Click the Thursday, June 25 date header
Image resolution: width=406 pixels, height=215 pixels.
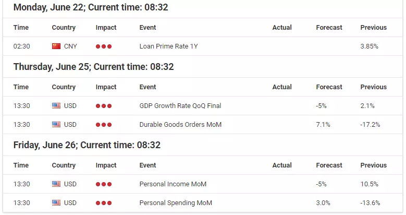[x=93, y=67]
